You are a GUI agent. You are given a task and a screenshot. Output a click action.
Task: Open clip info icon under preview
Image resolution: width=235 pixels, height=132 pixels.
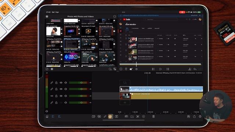[x=121, y=69]
